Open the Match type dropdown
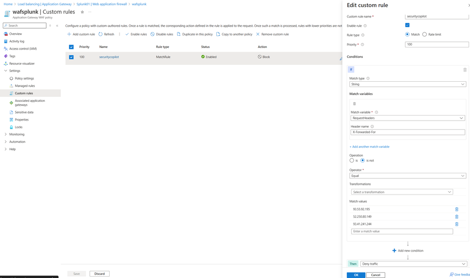This screenshot has width=470, height=278. (x=407, y=85)
